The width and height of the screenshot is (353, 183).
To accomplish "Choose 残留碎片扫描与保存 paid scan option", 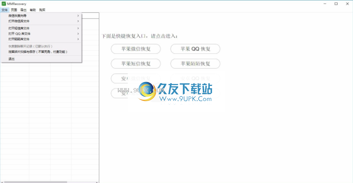I will pos(41,52).
